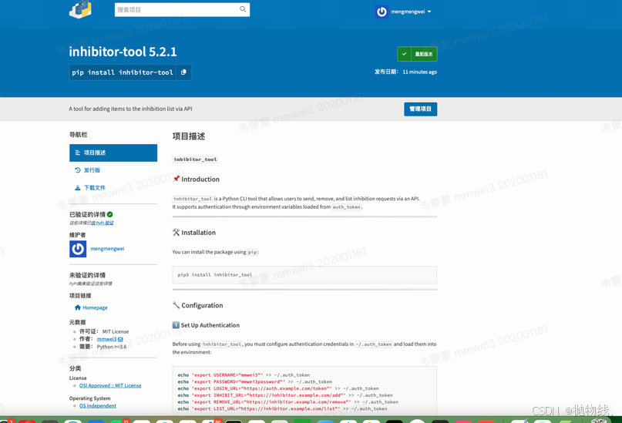
Task: Copy the pip install command
Action: (183, 72)
